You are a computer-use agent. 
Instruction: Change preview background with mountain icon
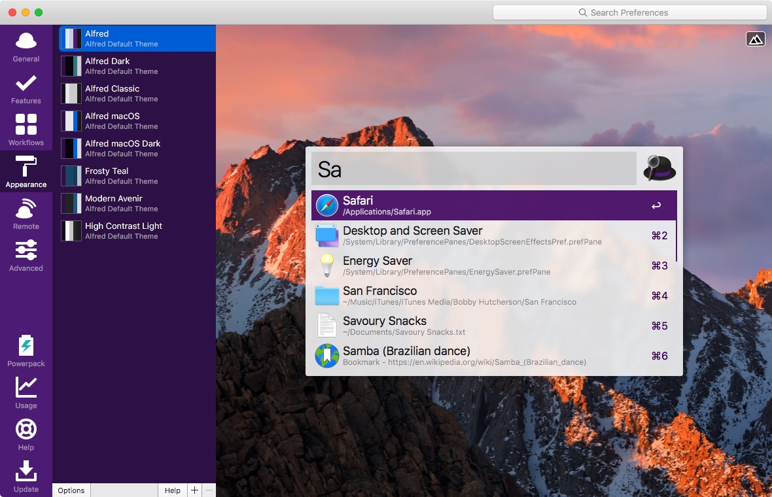tap(756, 39)
